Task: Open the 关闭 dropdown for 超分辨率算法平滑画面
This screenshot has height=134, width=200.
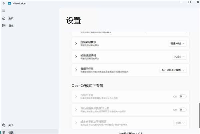Action: point(179,123)
